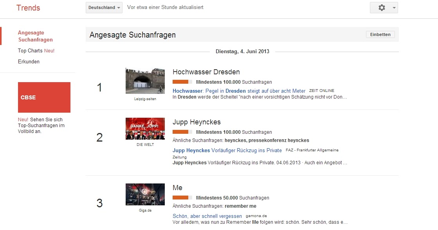The width and height of the screenshot is (438, 230).
Task: Click the date heading Dienstag, 4. Juni 2013
Action: [242, 51]
